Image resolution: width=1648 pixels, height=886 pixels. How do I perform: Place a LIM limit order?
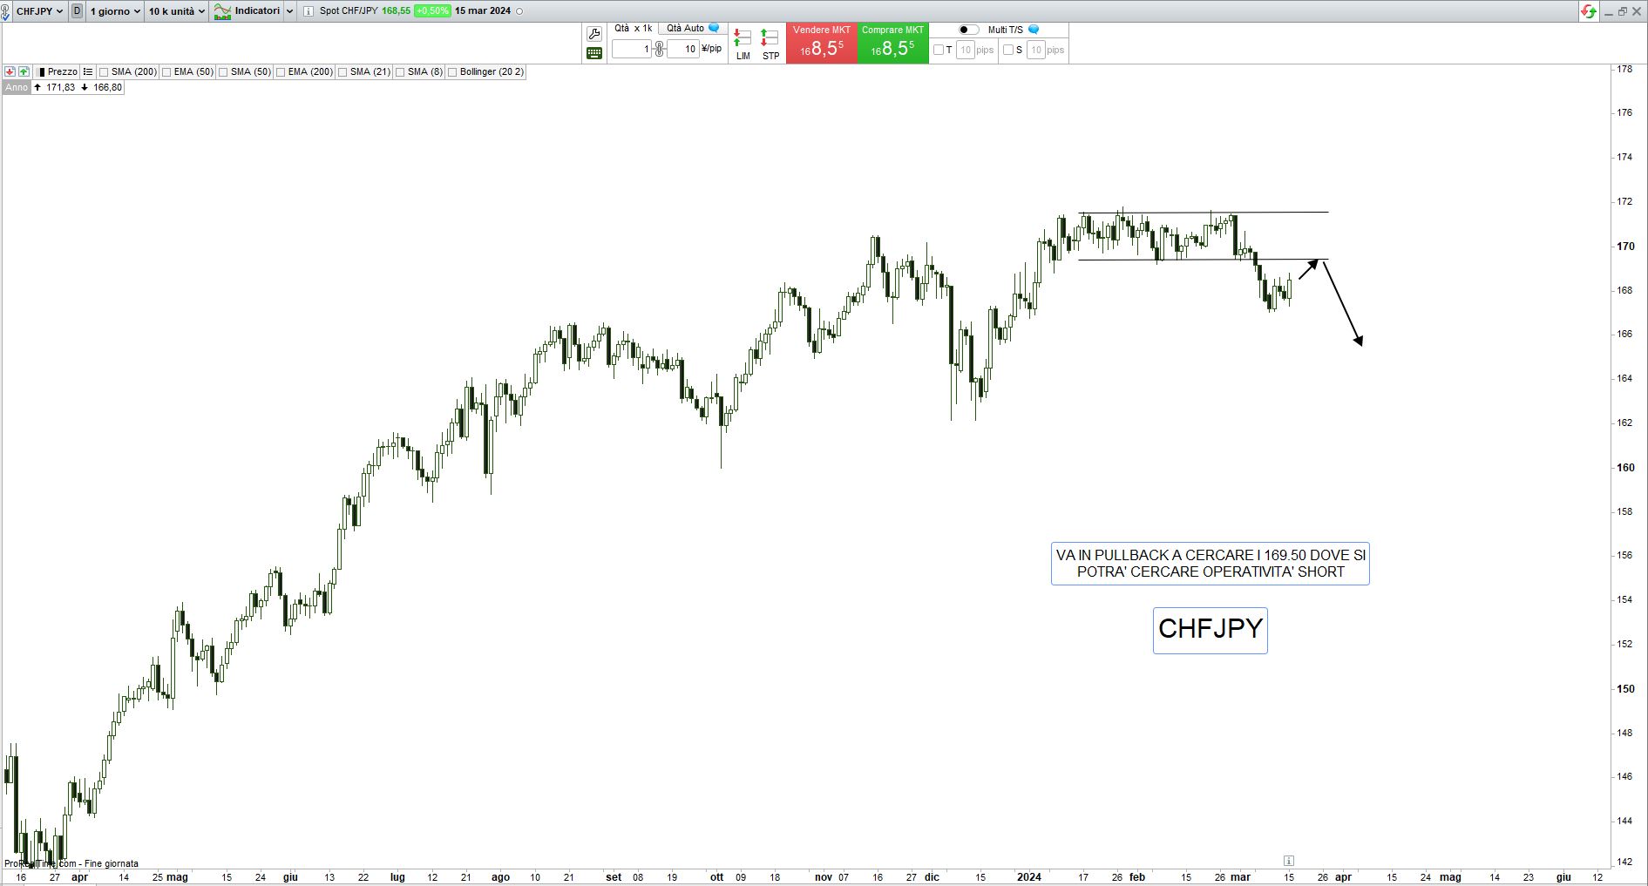pyautogui.click(x=743, y=44)
